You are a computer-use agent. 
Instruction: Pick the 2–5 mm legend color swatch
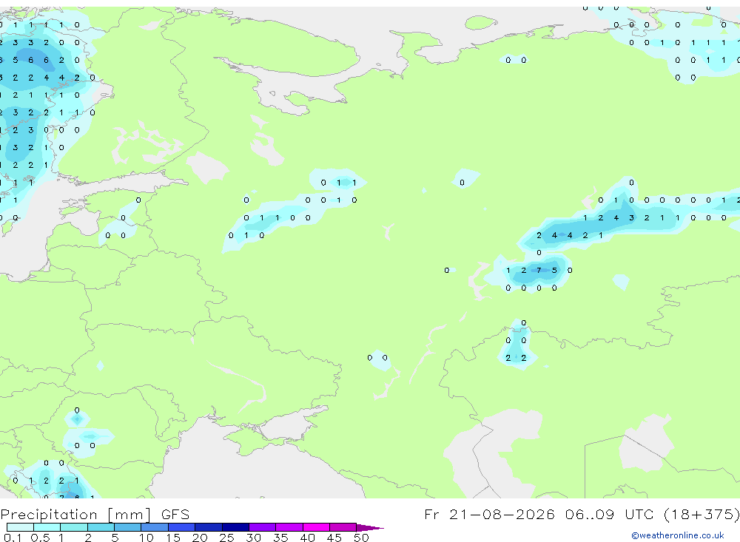101,527
